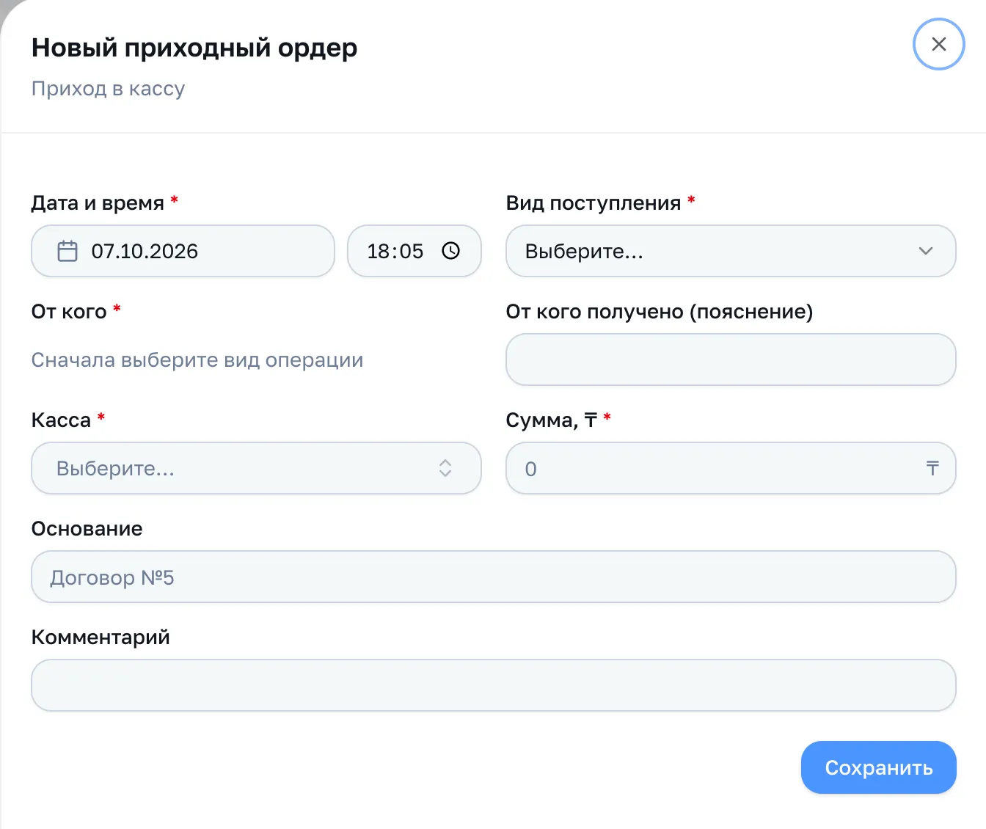Click into the Сумма amount field

tap(731, 468)
